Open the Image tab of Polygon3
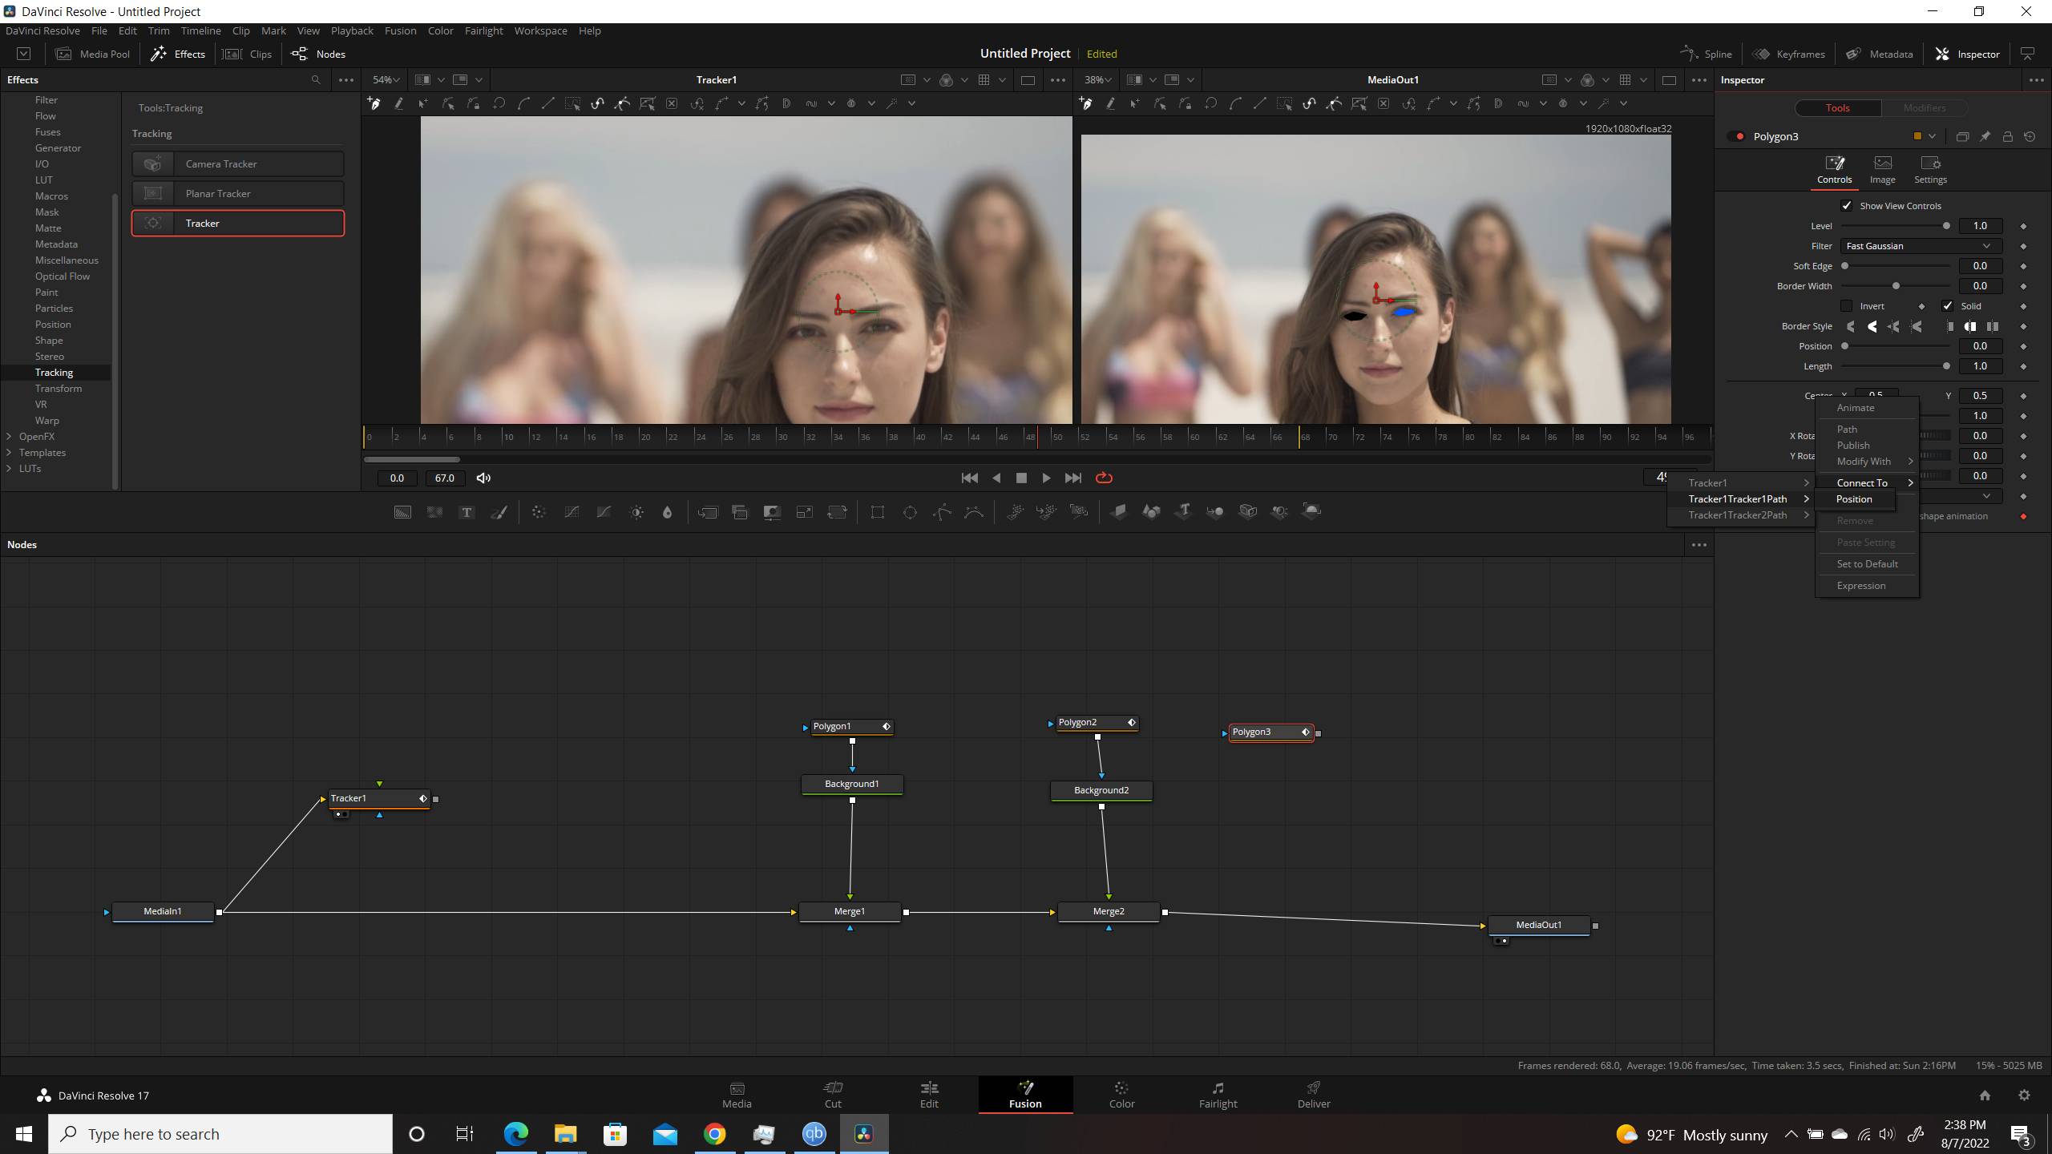 click(1883, 170)
